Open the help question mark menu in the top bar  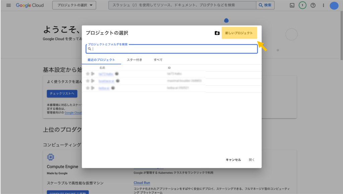point(313,5)
